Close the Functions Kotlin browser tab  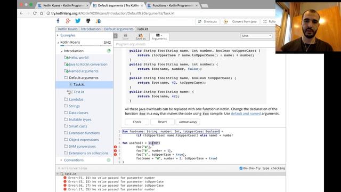[197, 5]
